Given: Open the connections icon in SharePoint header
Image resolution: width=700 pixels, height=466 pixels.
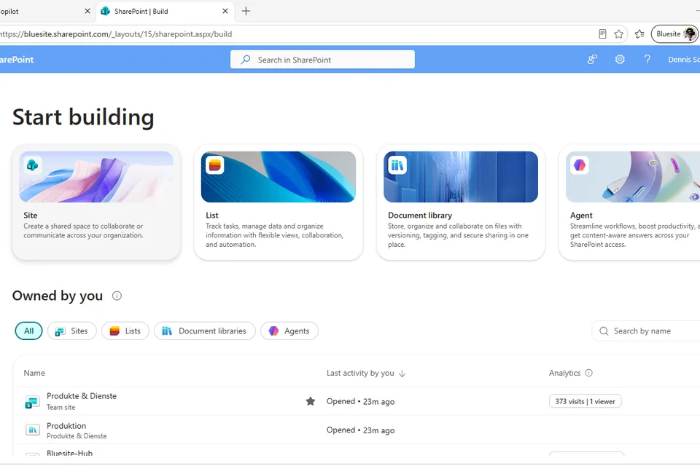Looking at the screenshot, I should coord(592,59).
